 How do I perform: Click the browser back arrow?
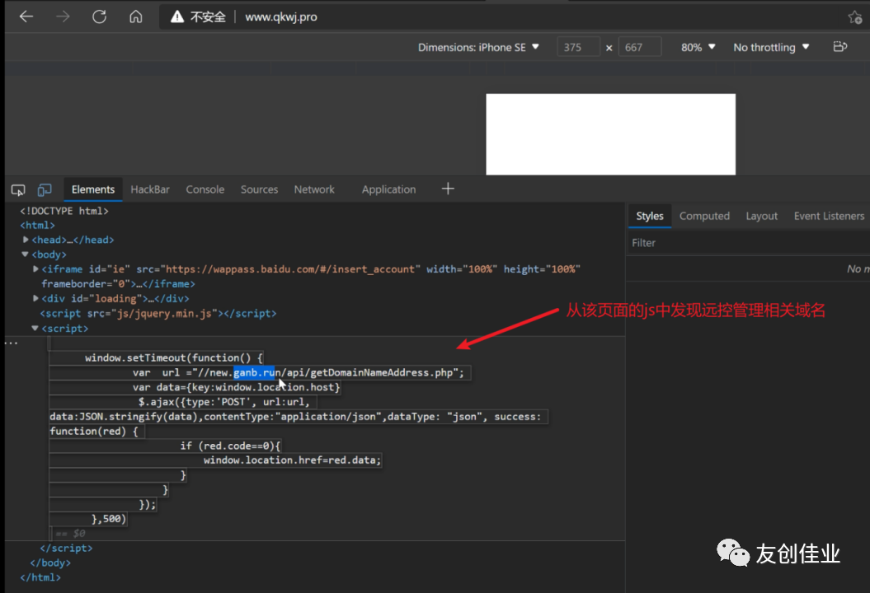[26, 16]
